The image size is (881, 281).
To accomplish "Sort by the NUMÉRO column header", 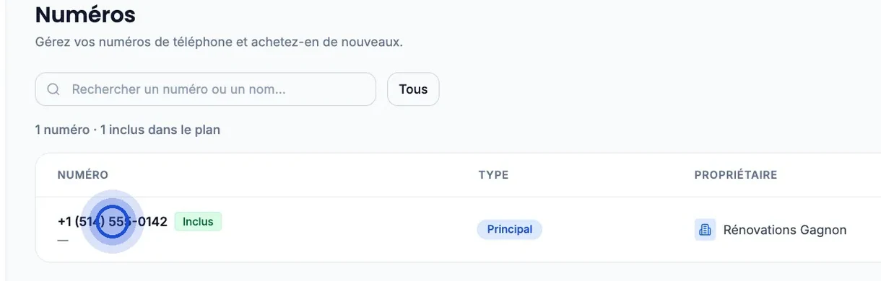I will point(83,175).
